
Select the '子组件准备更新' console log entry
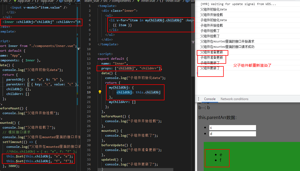point(212,57)
